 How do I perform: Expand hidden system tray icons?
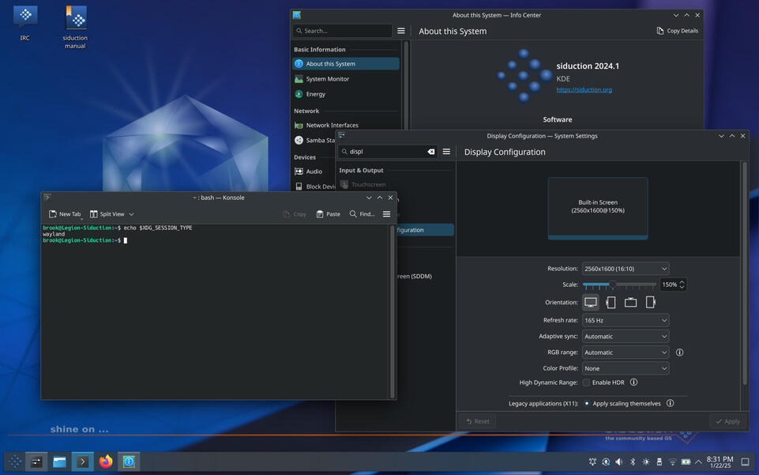(698, 462)
